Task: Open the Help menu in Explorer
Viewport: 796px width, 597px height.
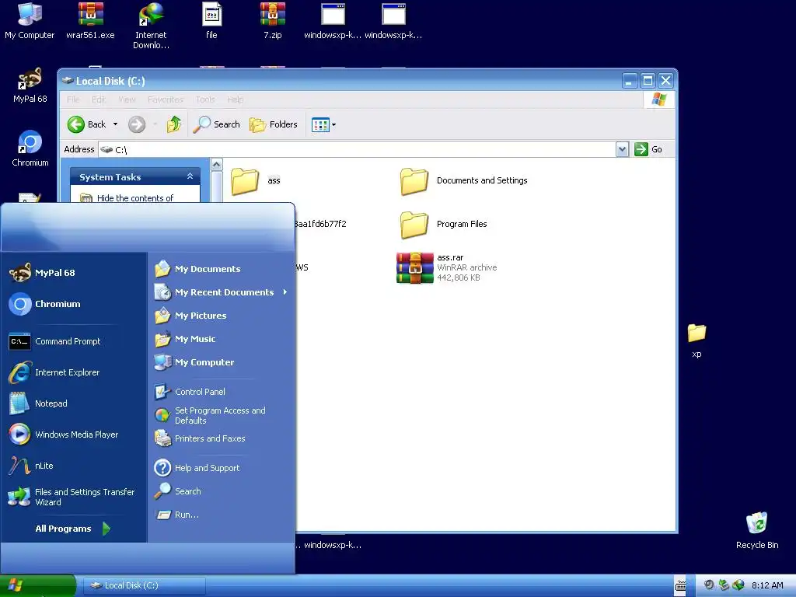Action: [x=235, y=99]
